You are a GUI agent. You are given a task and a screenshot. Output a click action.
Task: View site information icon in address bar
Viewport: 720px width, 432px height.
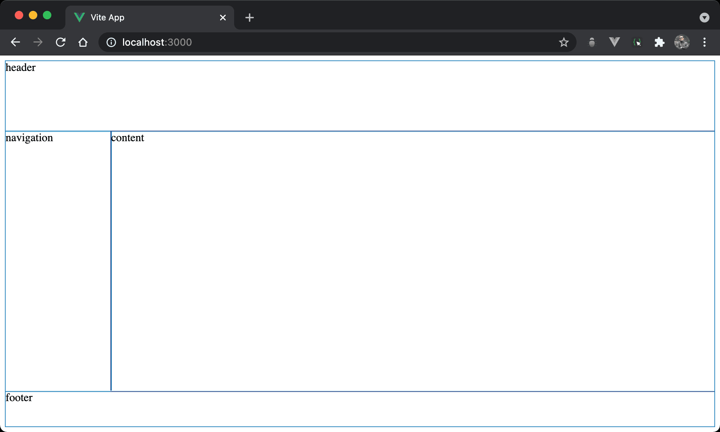(x=111, y=42)
